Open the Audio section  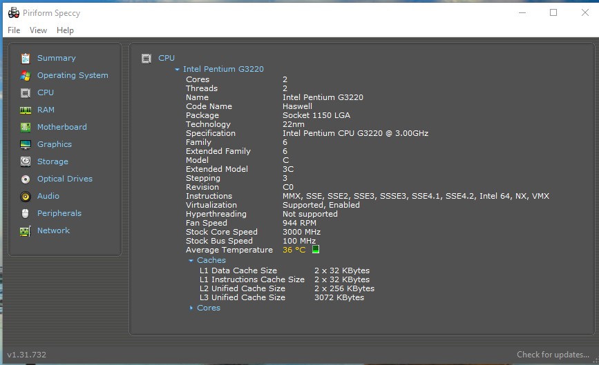[x=48, y=196]
